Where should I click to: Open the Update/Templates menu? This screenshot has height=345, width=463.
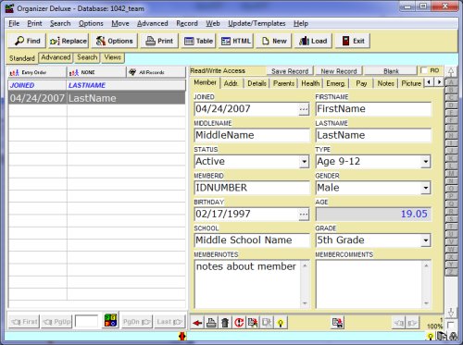click(x=257, y=23)
